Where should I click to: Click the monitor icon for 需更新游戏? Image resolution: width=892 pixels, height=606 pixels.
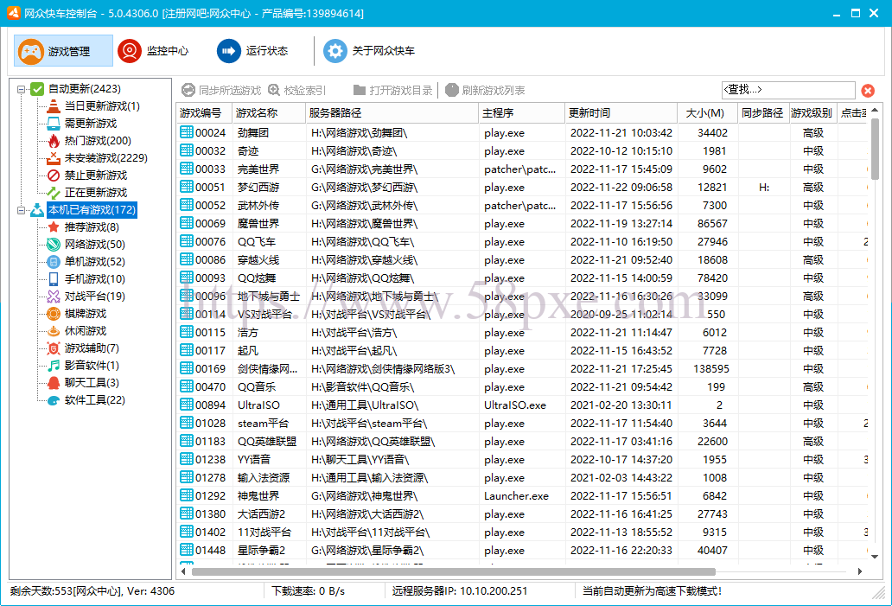click(54, 124)
